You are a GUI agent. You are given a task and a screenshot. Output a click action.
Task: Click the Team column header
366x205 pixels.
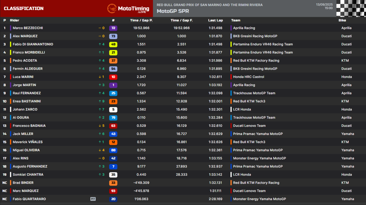236,20
